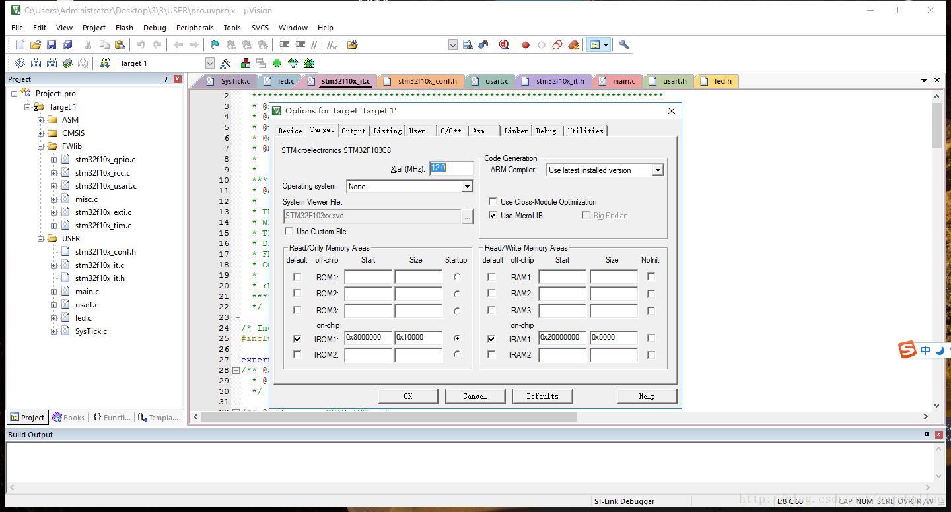Click OK in the options dialog
The height and width of the screenshot is (512, 951).
click(407, 396)
